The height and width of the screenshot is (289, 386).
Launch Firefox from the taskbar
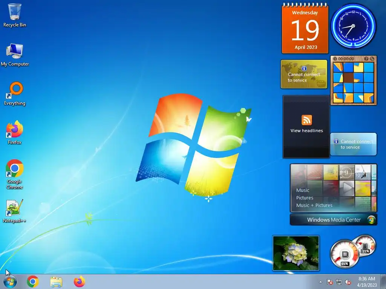click(x=79, y=281)
